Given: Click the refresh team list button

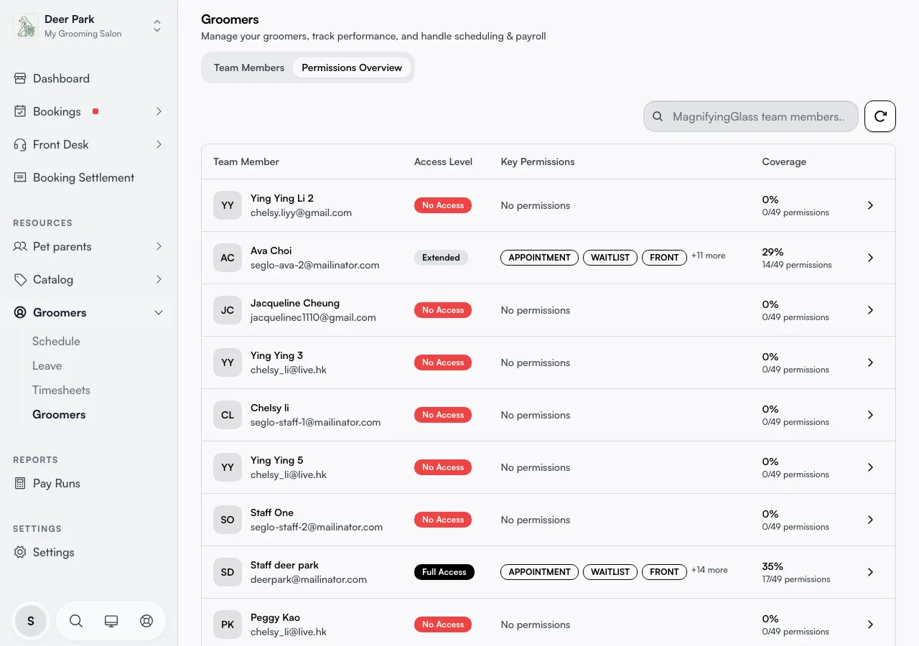Looking at the screenshot, I should 880,116.
